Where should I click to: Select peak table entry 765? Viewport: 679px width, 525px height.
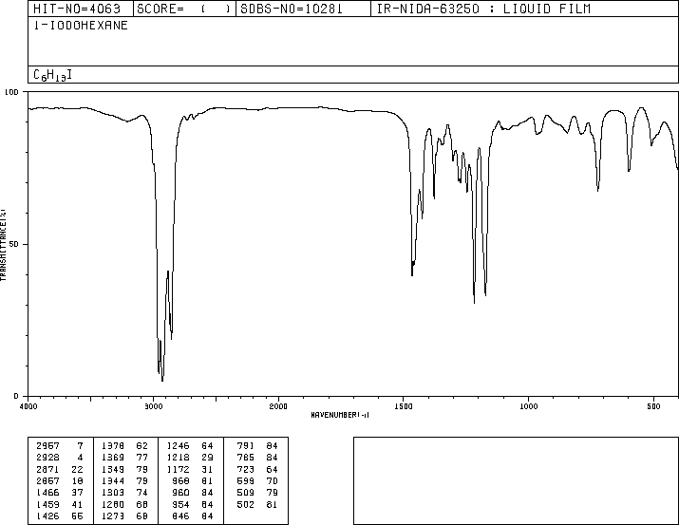(x=246, y=458)
